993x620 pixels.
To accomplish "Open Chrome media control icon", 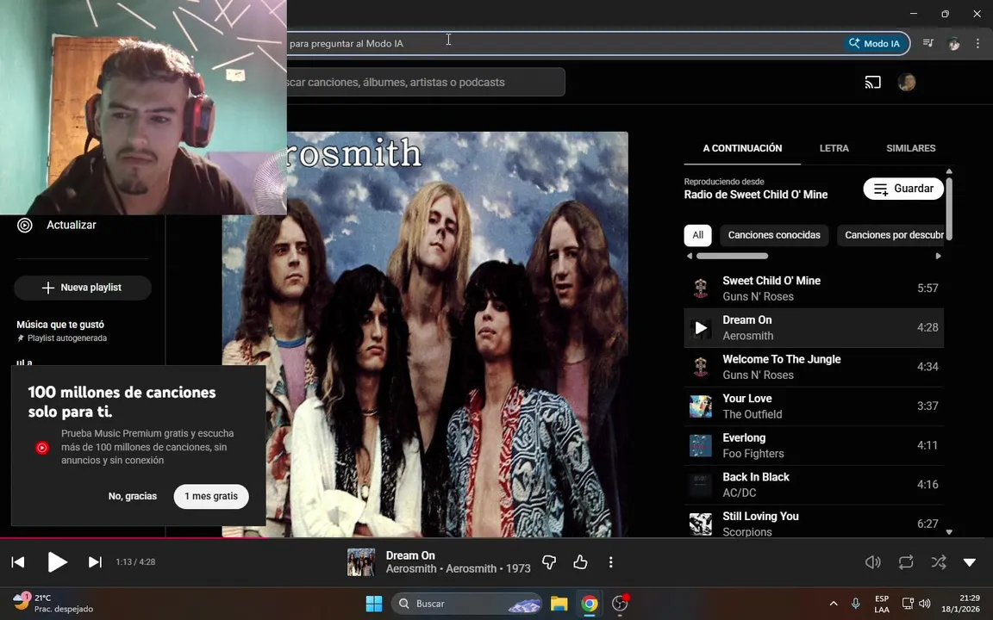I will point(927,43).
